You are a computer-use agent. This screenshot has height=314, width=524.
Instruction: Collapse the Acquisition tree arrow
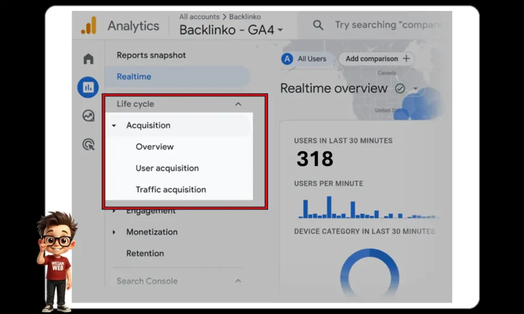click(114, 126)
